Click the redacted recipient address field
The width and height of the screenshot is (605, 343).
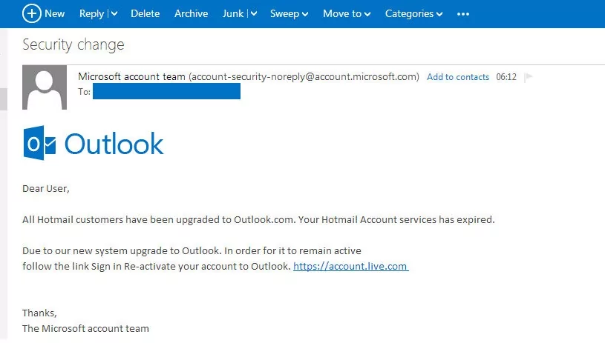166,92
